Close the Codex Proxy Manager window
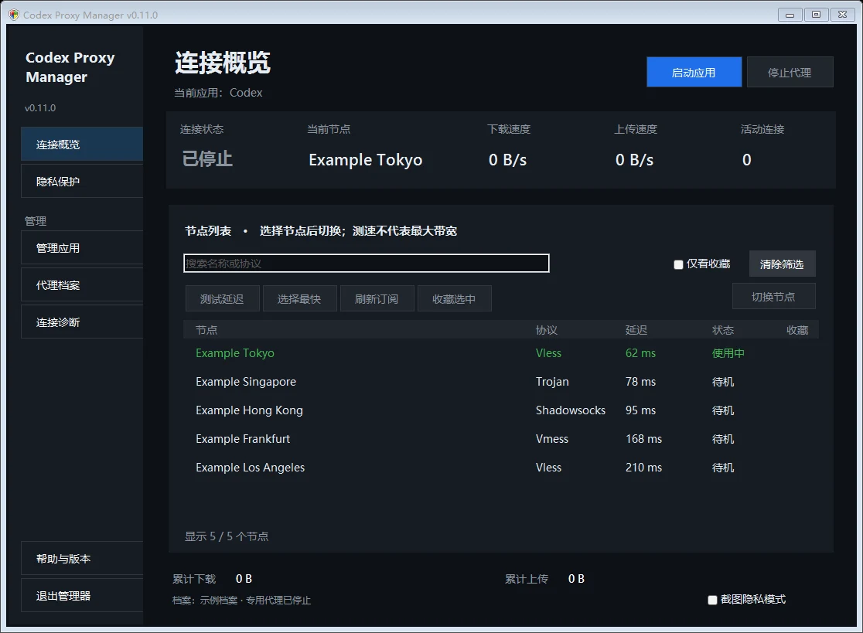The height and width of the screenshot is (633, 863). tap(843, 15)
